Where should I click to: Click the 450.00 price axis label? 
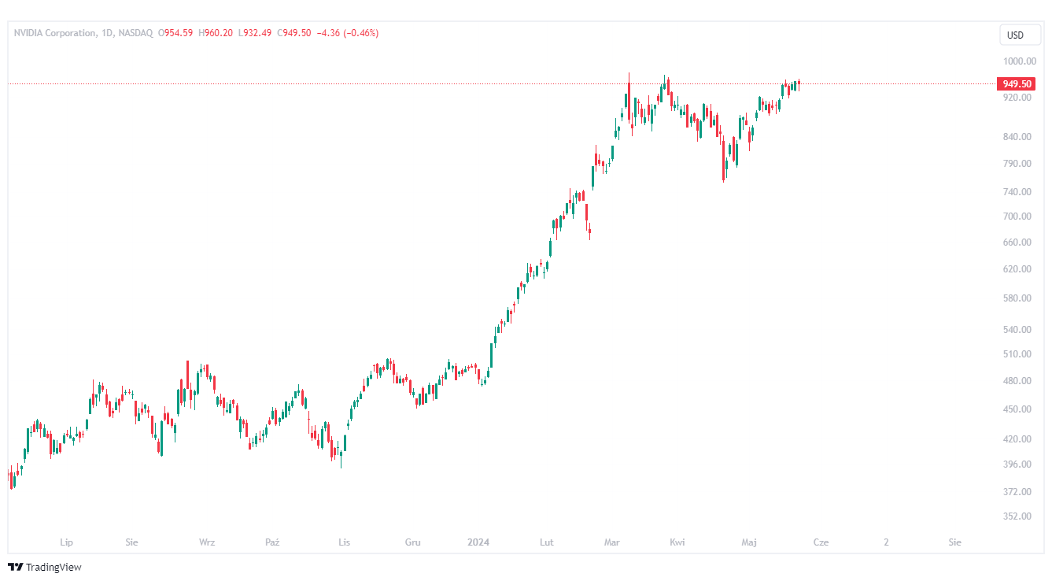[x=1018, y=409]
